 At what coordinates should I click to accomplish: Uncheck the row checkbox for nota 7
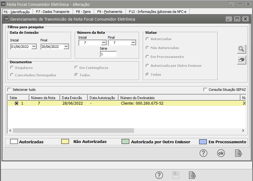click(17, 103)
